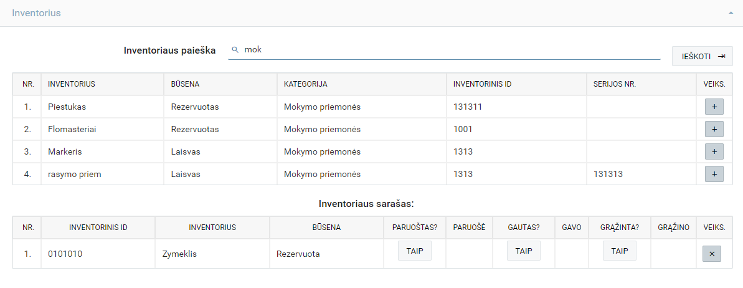Add Flomasteriai using its plus button

pos(714,129)
